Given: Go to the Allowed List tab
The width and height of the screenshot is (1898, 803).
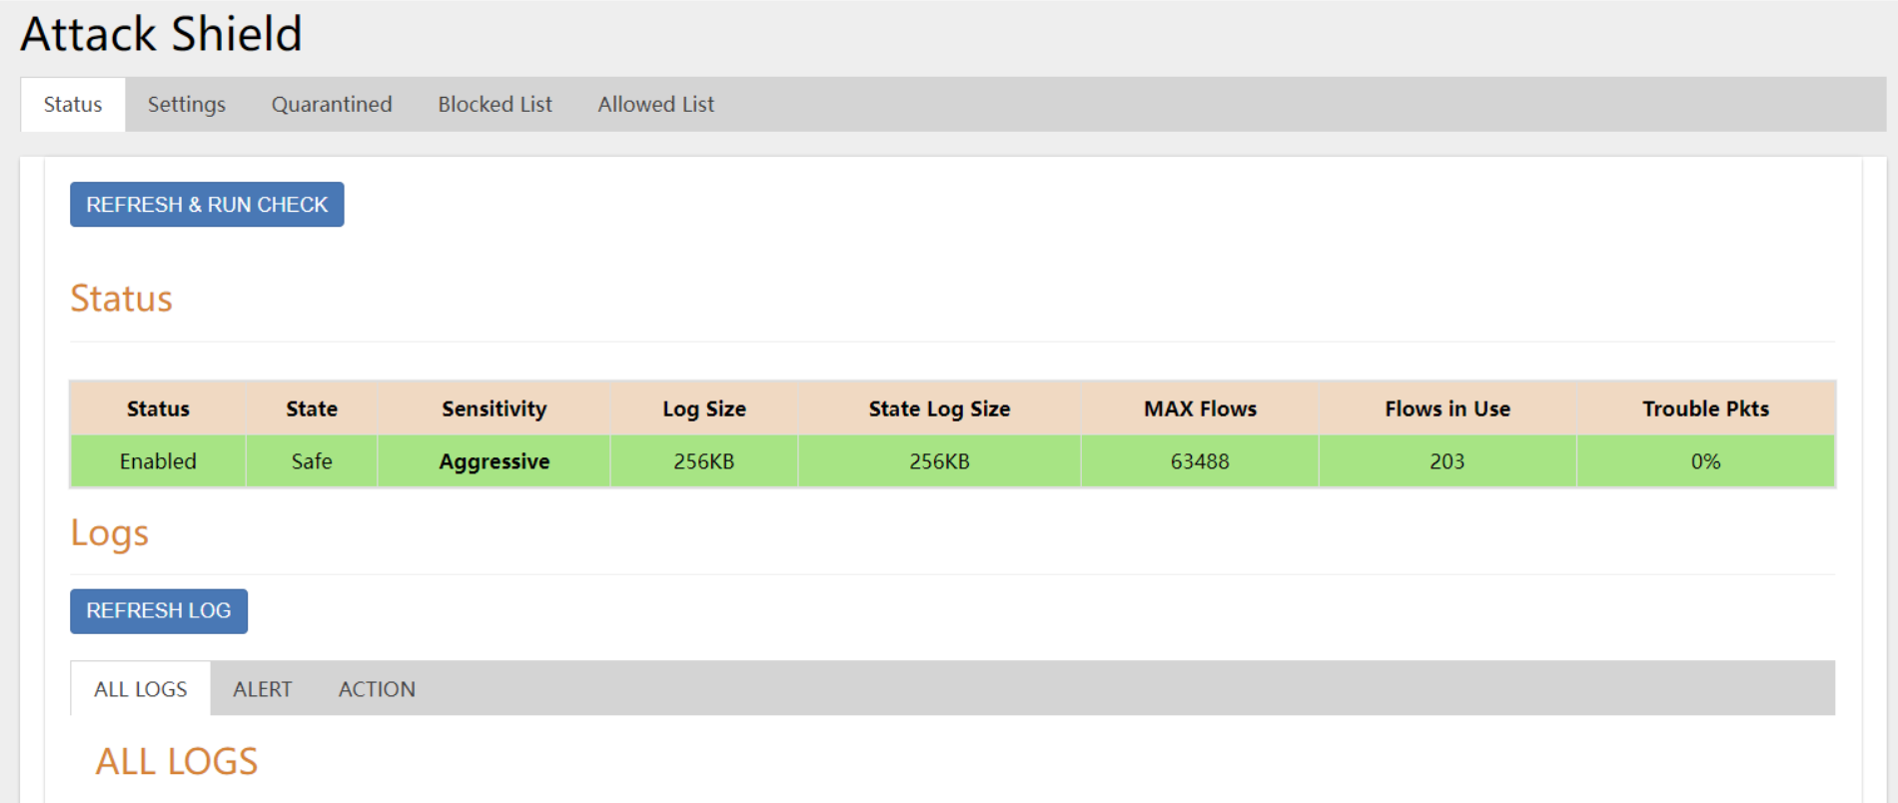Looking at the screenshot, I should pyautogui.click(x=655, y=104).
